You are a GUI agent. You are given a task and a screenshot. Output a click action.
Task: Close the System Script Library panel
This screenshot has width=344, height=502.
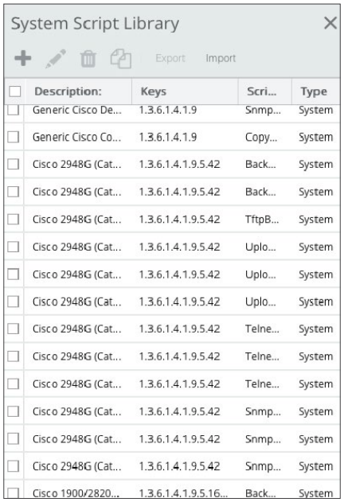(x=330, y=23)
